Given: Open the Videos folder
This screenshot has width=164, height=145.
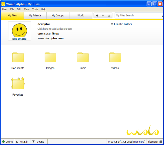Looking at the screenshot, I should [115, 57].
